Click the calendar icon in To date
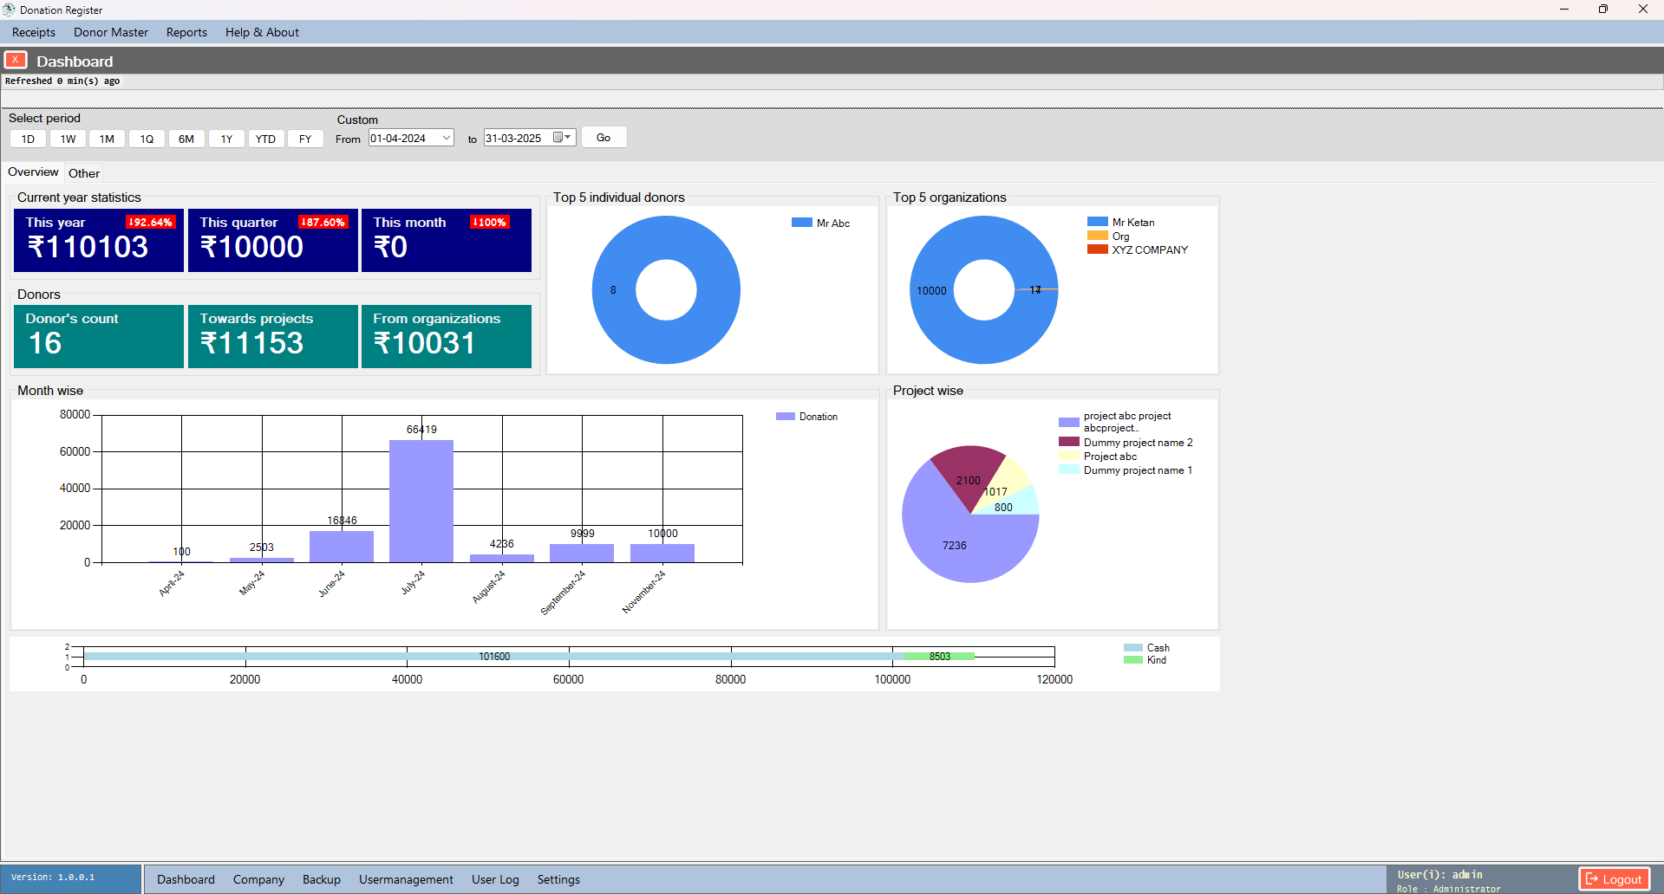This screenshot has width=1664, height=894. (x=558, y=138)
